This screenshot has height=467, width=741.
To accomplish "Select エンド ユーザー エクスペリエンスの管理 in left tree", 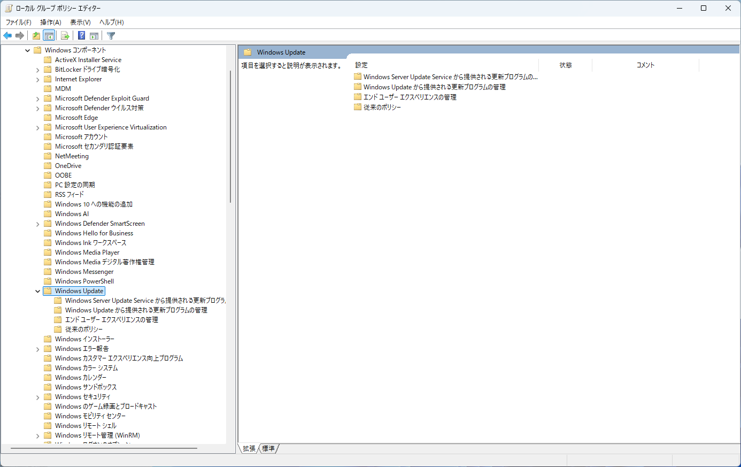I will tap(112, 320).
